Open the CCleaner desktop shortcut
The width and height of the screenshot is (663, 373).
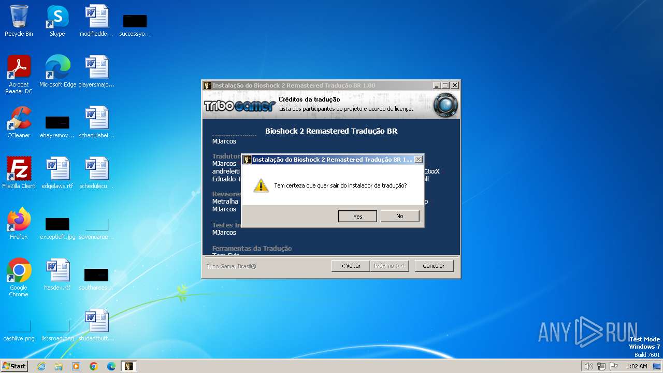coord(19,122)
